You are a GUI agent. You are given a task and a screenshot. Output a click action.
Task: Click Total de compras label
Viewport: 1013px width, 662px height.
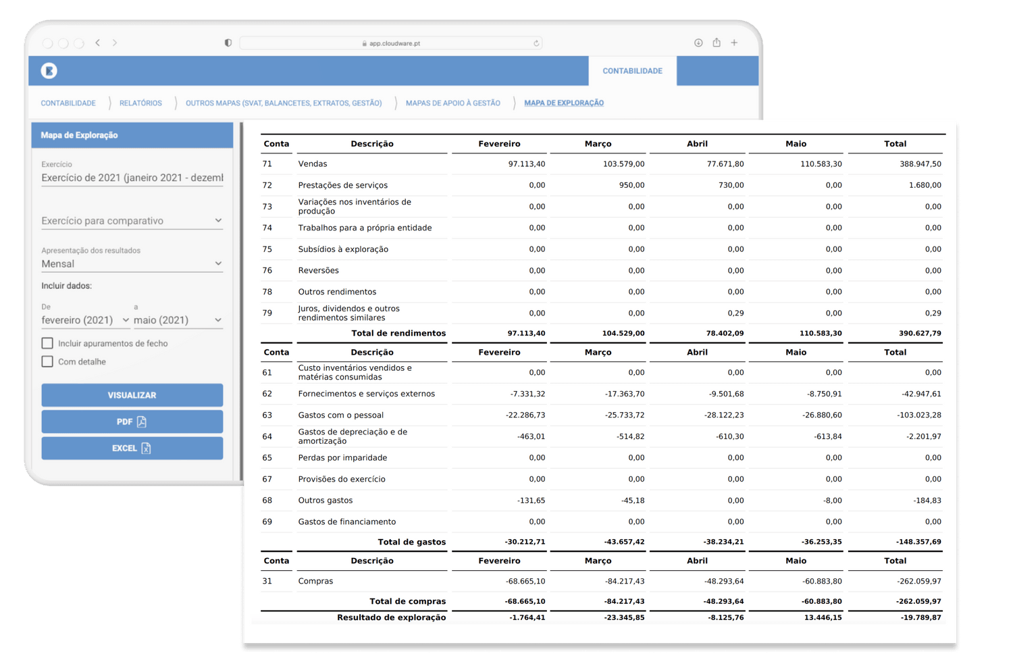pyautogui.click(x=408, y=601)
